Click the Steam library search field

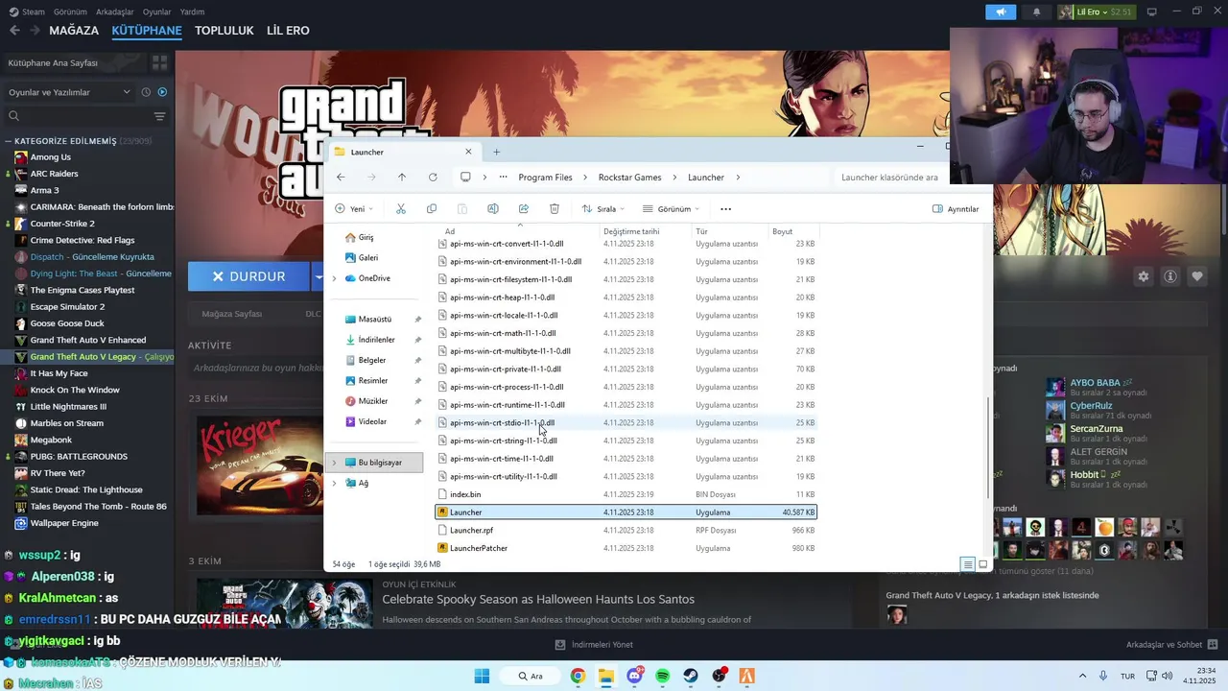point(77,116)
